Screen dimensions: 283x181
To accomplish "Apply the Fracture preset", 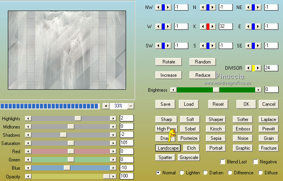I will tap(269, 148).
